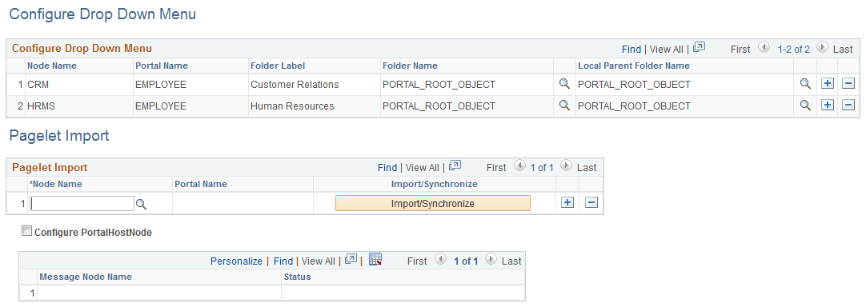Select the Human Resources folder label
Image resolution: width=866 pixels, height=307 pixels.
(x=292, y=106)
